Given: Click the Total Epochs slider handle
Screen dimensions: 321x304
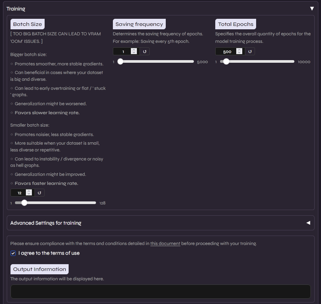Looking at the screenshot, I should coord(226,62).
